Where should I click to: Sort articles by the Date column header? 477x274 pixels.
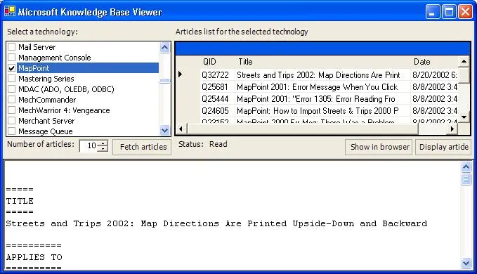tap(434, 62)
